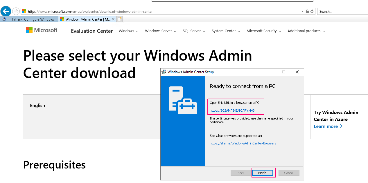Click the 'Ready to connect from a PC' heading
Viewport: 368px width, 183px height.
pyautogui.click(x=243, y=86)
